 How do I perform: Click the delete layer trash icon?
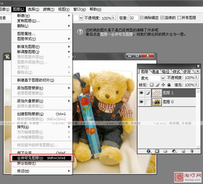(x=191, y=151)
